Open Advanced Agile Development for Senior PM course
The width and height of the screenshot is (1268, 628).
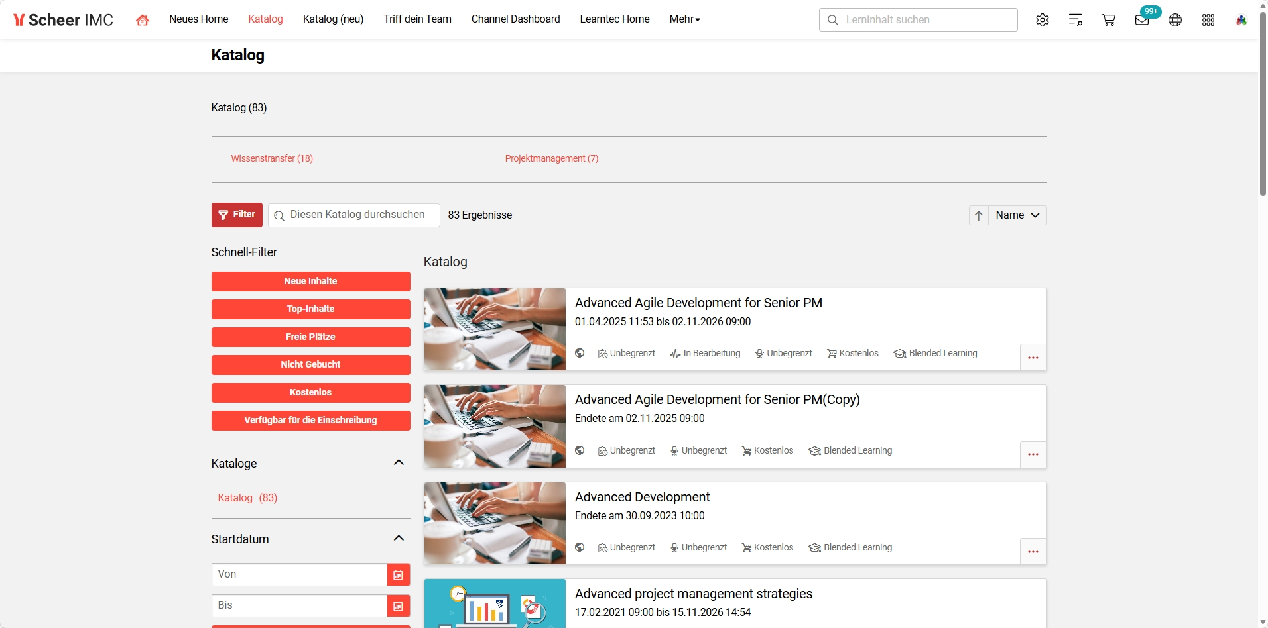(698, 303)
